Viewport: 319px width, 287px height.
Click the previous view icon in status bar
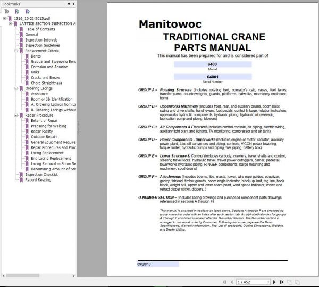pos(290,282)
